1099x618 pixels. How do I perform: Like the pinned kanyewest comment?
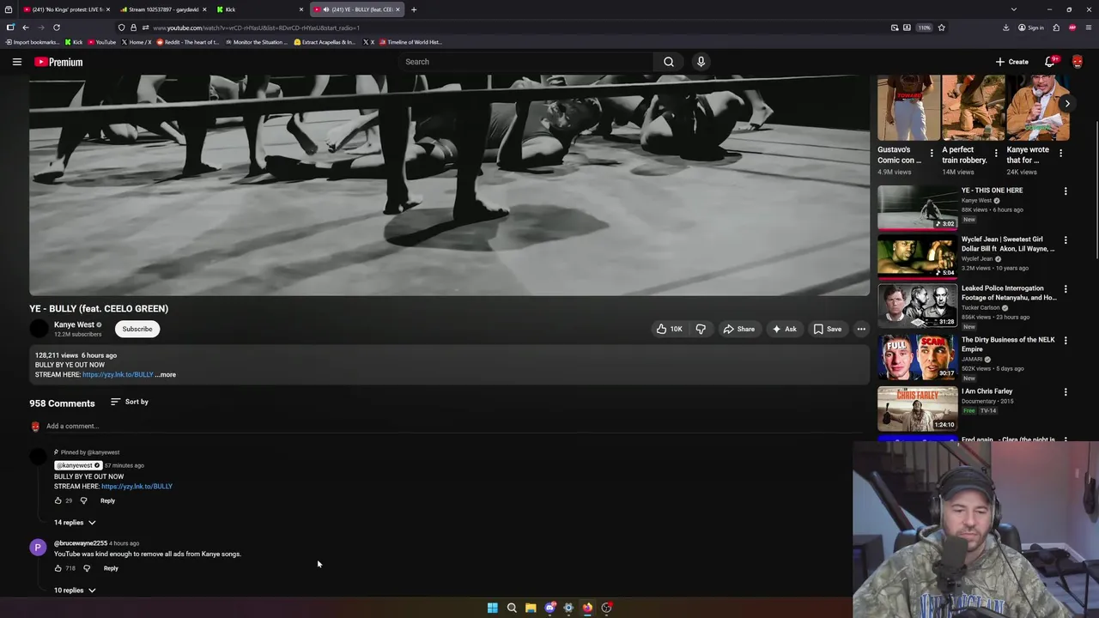pyautogui.click(x=58, y=500)
